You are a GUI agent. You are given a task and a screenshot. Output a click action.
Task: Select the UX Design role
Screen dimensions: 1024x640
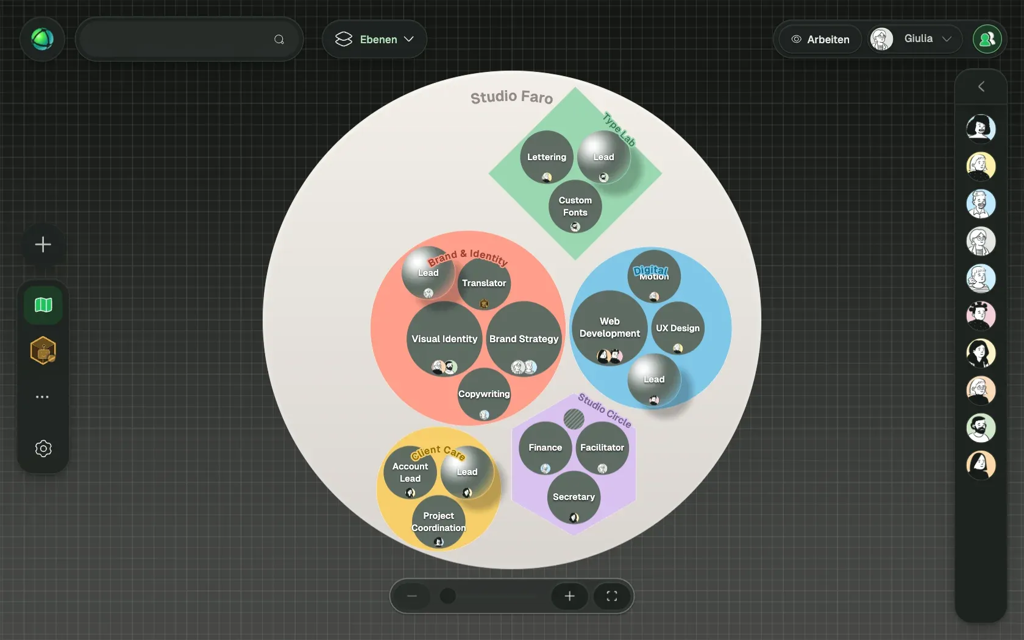click(x=678, y=328)
